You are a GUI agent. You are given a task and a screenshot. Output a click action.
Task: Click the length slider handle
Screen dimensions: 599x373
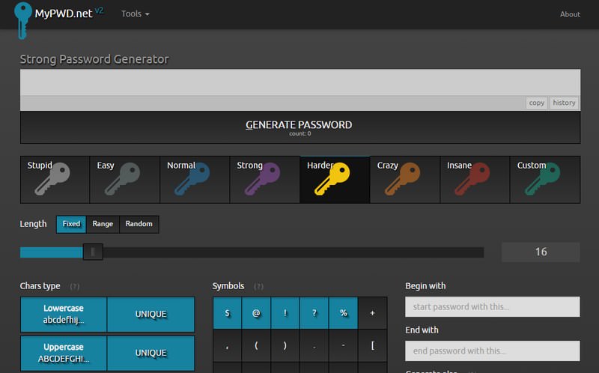pos(93,252)
